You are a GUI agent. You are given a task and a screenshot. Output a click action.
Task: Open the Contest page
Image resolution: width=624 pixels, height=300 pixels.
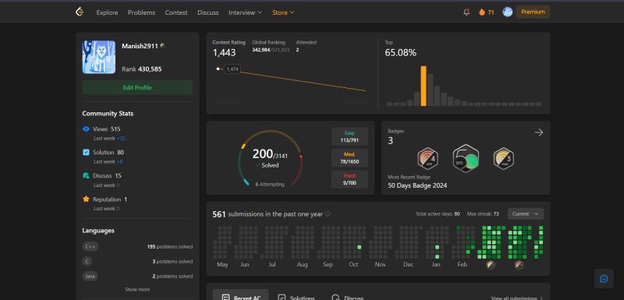click(x=176, y=12)
